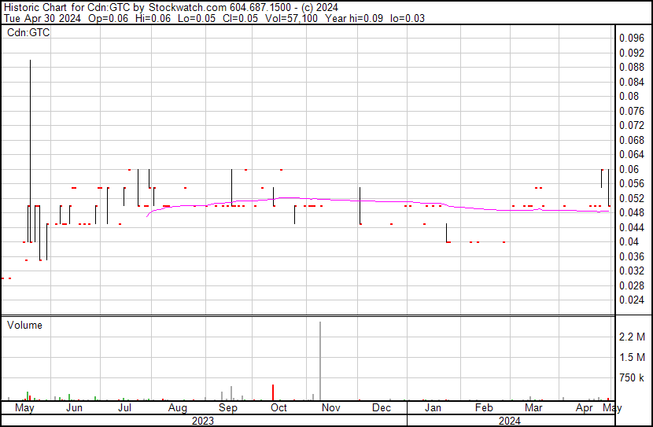Click the final April 30 price bar
This screenshot has height=427, width=653.
608,188
